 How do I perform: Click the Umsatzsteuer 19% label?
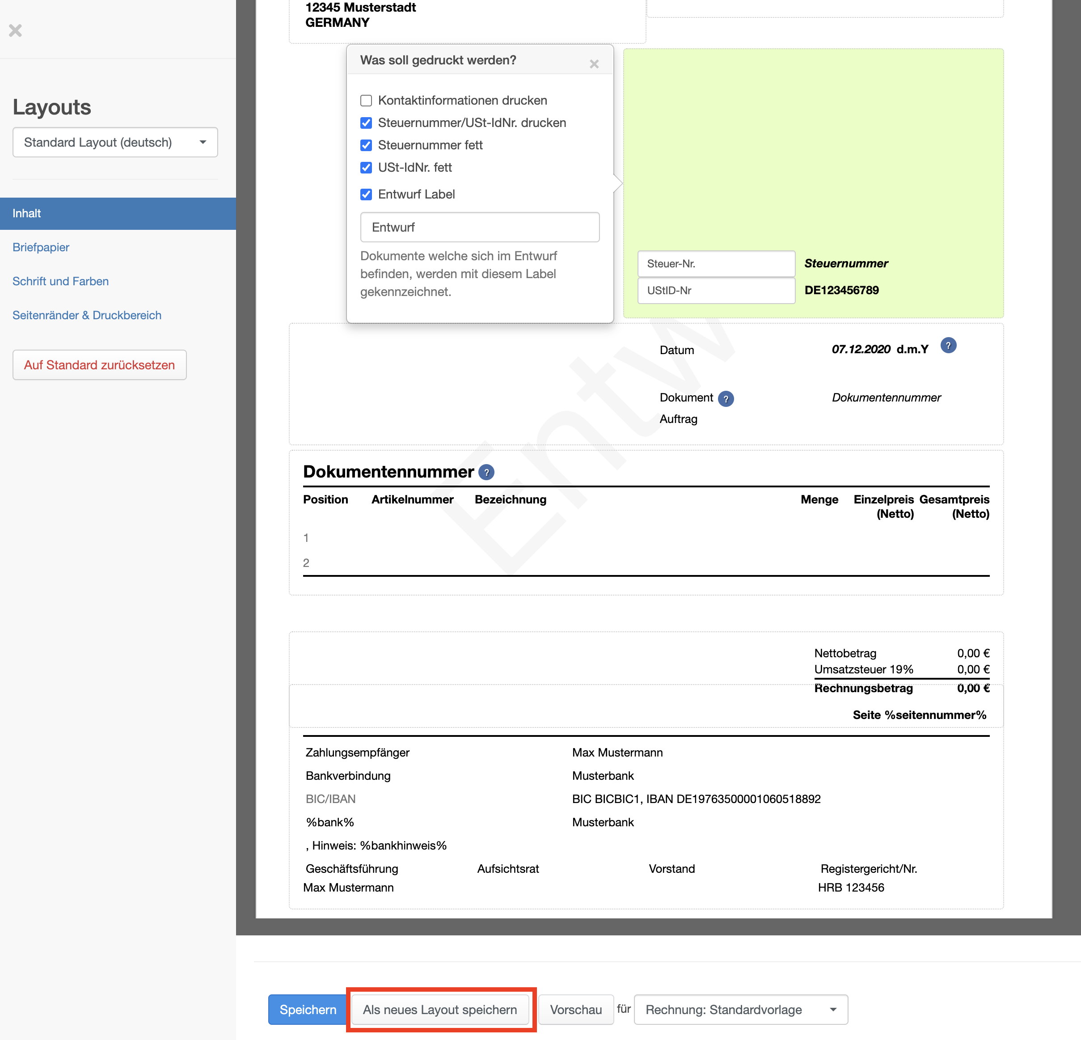pos(864,669)
